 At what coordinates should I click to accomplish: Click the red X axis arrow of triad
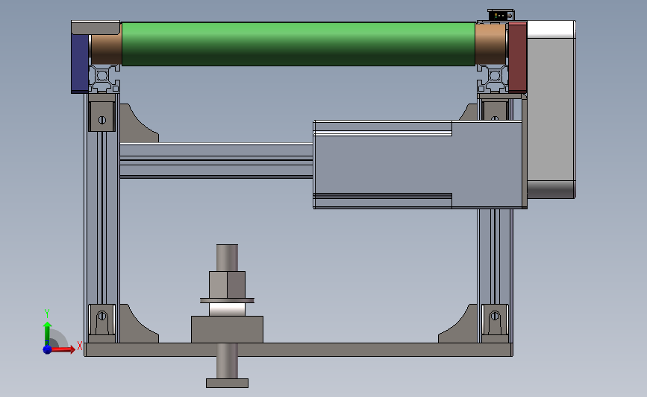click(63, 349)
